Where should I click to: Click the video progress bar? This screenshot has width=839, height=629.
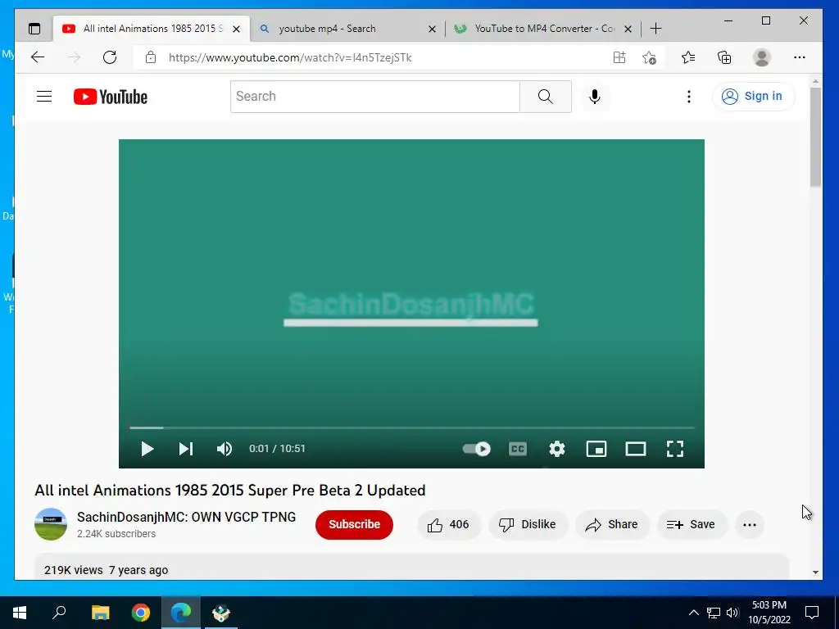(x=411, y=428)
